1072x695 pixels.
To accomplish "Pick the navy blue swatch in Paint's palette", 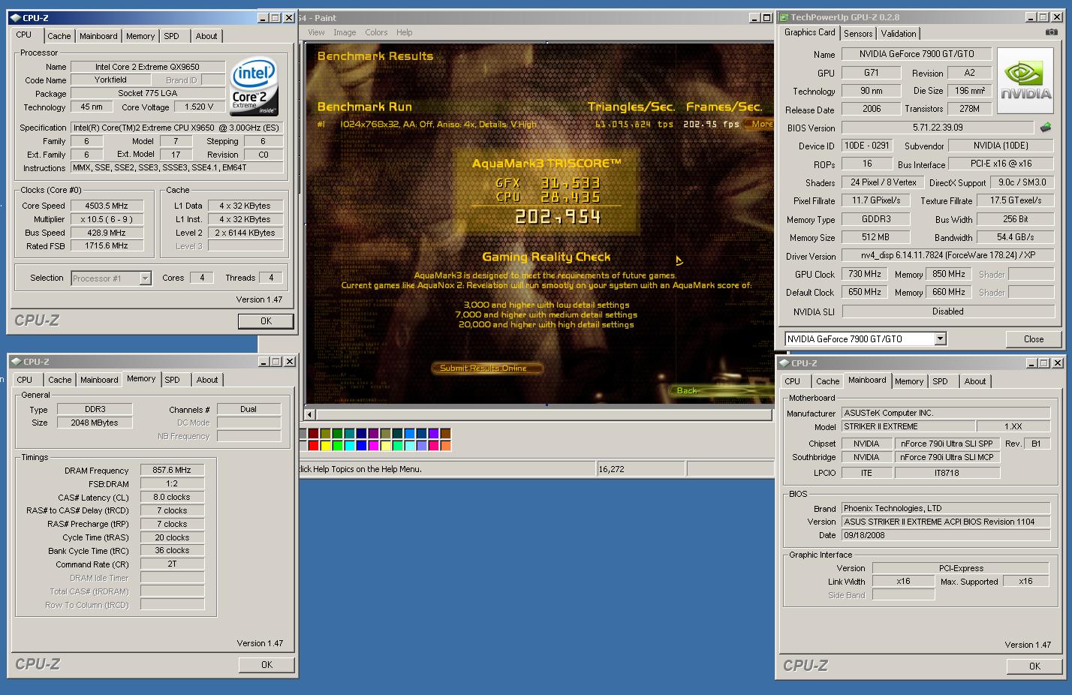I will (x=362, y=434).
